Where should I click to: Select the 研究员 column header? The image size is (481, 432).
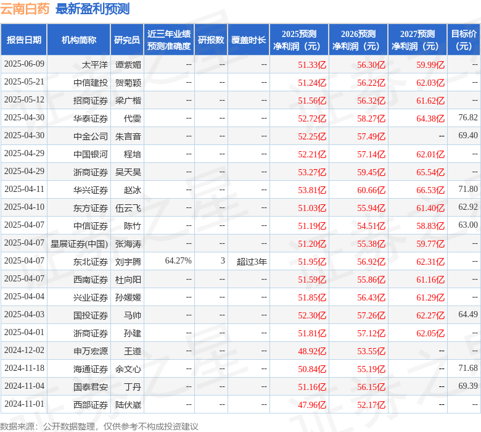127,40
